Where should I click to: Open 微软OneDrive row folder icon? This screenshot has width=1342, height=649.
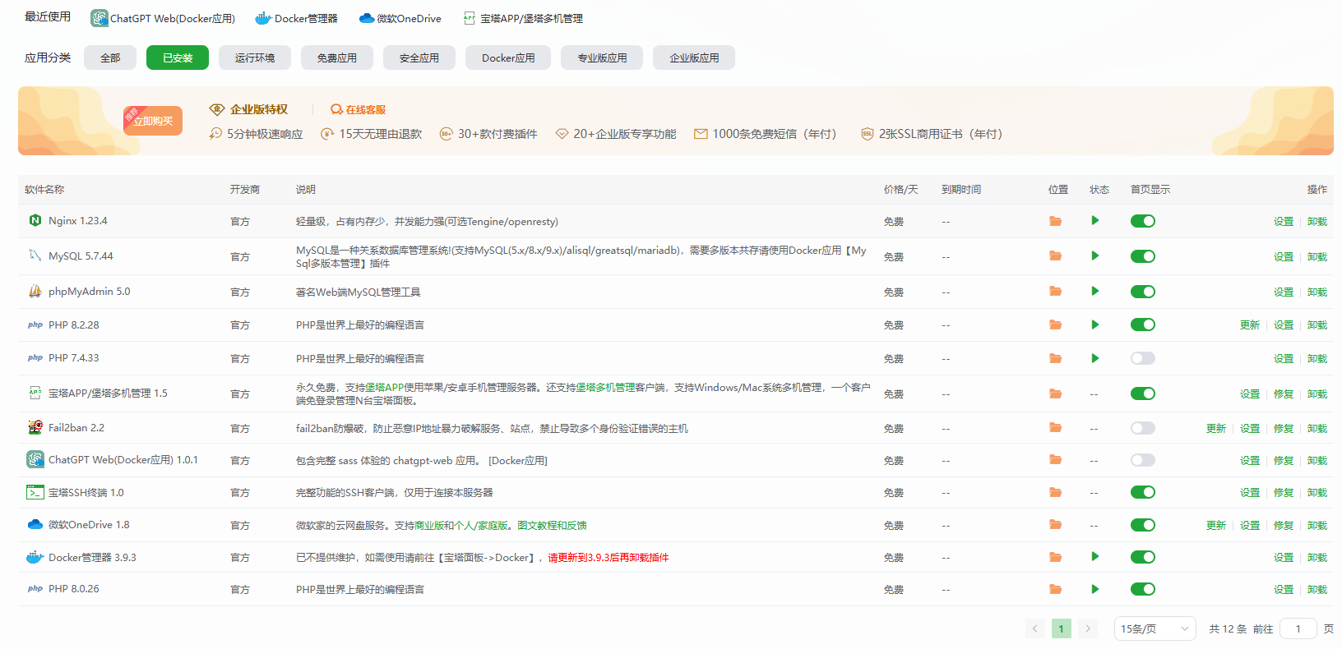1055,525
